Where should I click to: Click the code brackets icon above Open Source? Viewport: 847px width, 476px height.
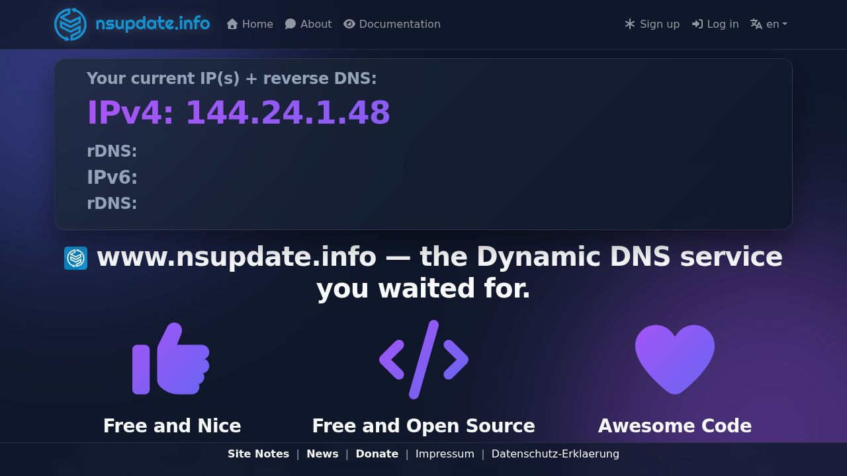tap(423, 360)
